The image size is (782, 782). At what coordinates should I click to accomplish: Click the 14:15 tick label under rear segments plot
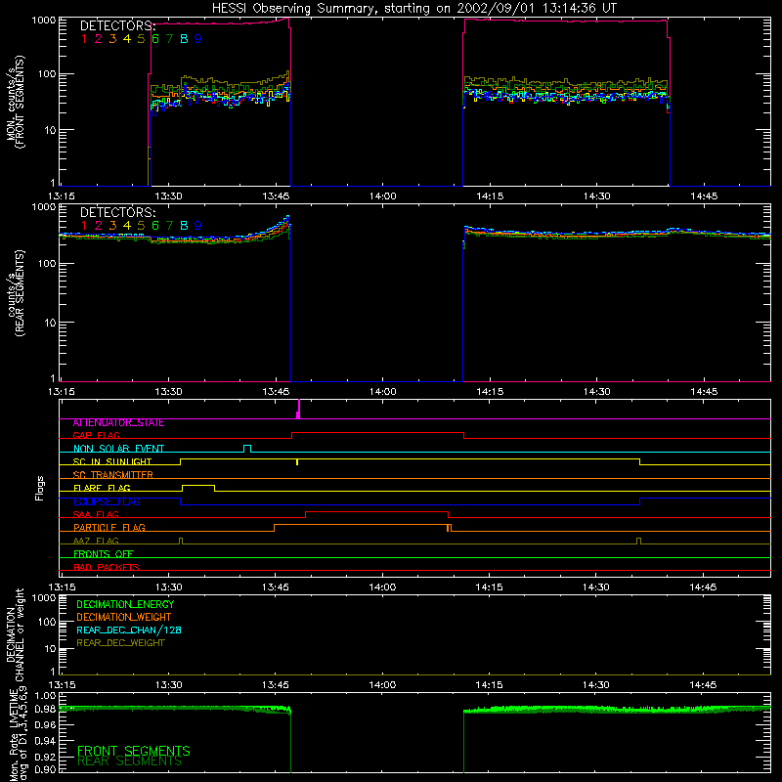(x=490, y=392)
